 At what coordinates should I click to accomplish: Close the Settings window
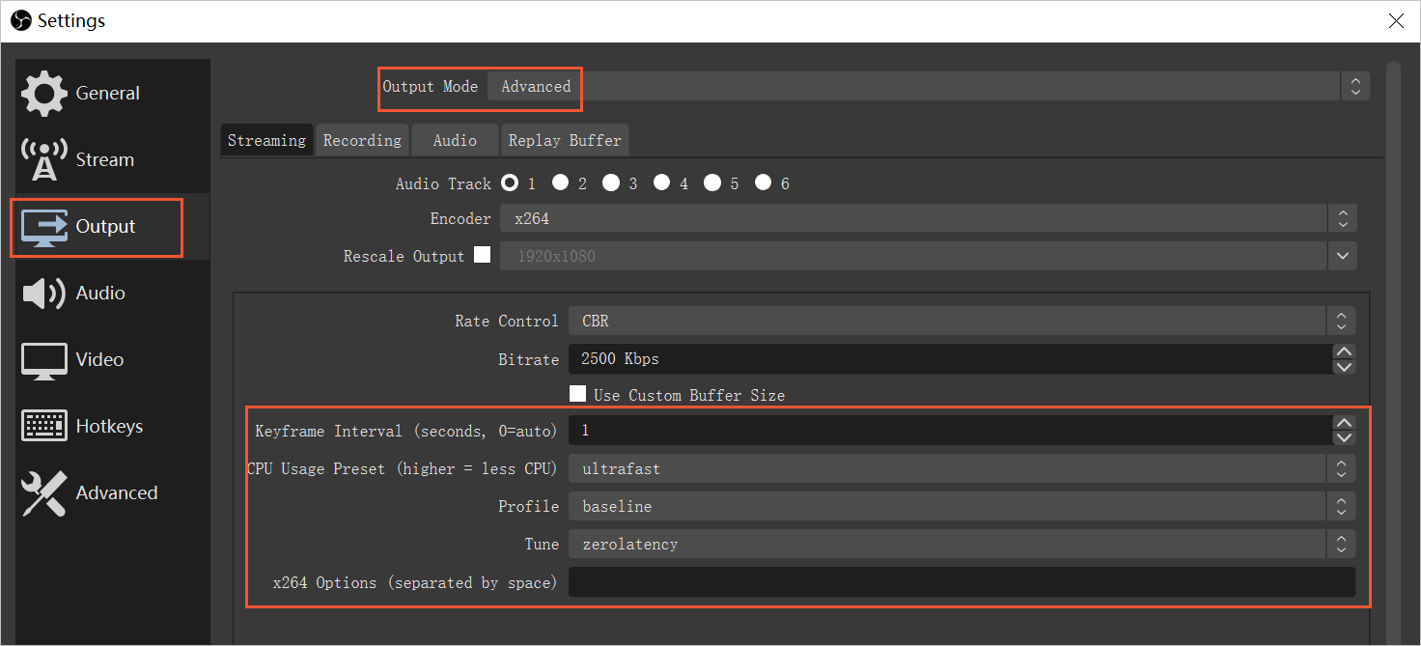point(1396,20)
